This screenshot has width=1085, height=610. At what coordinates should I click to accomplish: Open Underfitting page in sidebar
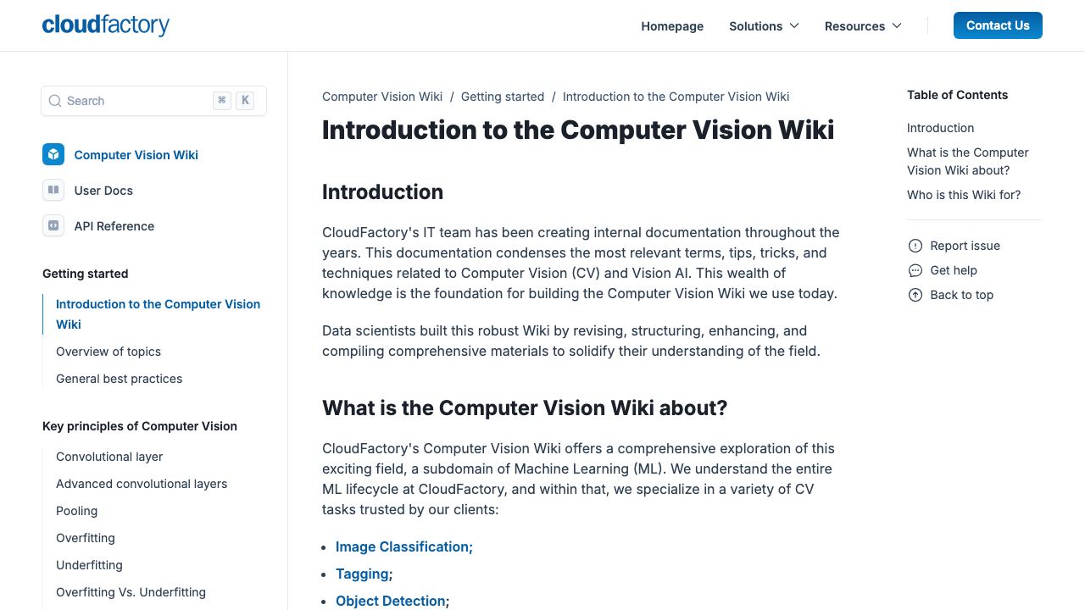coord(89,565)
